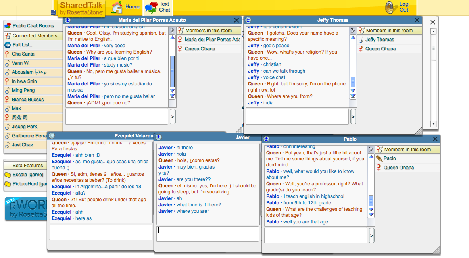Image resolution: width=469 pixels, height=258 pixels.
Task: Click the Facebook icon in the header
Action: tap(53, 12)
